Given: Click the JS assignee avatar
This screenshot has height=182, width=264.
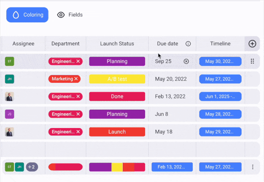Looking at the screenshot, I should coord(9,114).
